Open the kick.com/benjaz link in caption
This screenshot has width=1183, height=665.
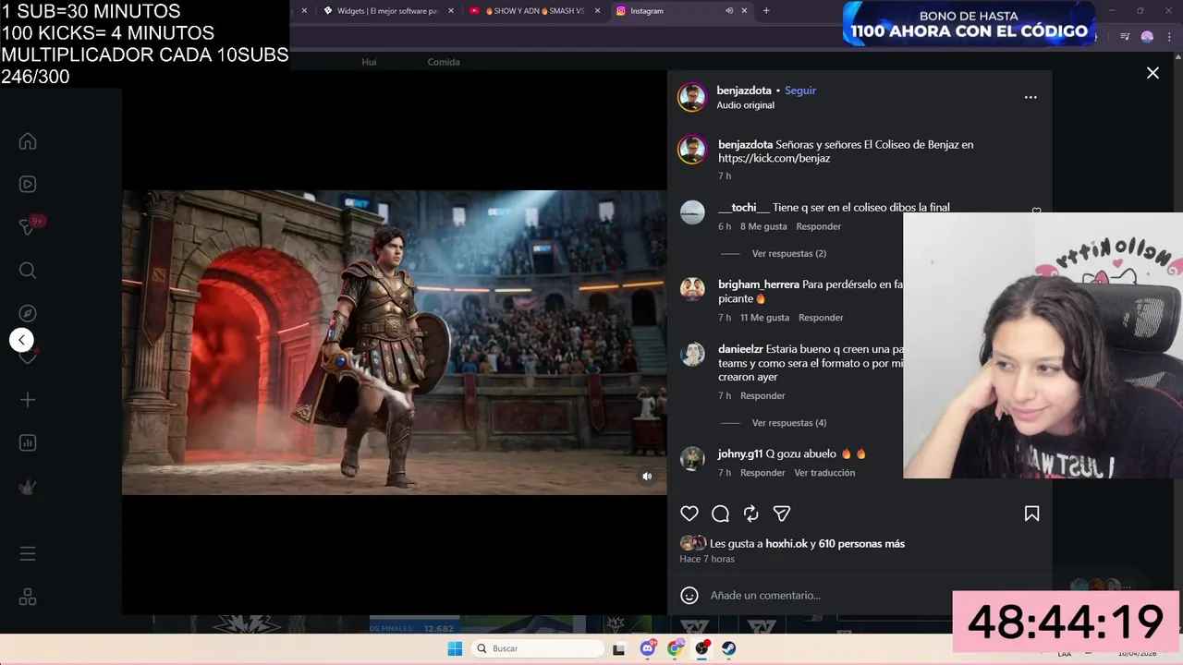click(774, 158)
